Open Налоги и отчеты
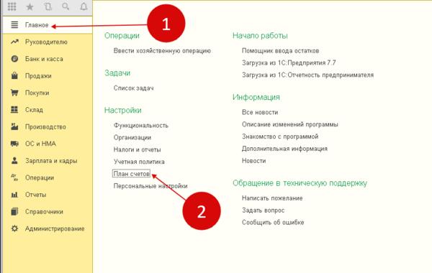 (x=137, y=149)
